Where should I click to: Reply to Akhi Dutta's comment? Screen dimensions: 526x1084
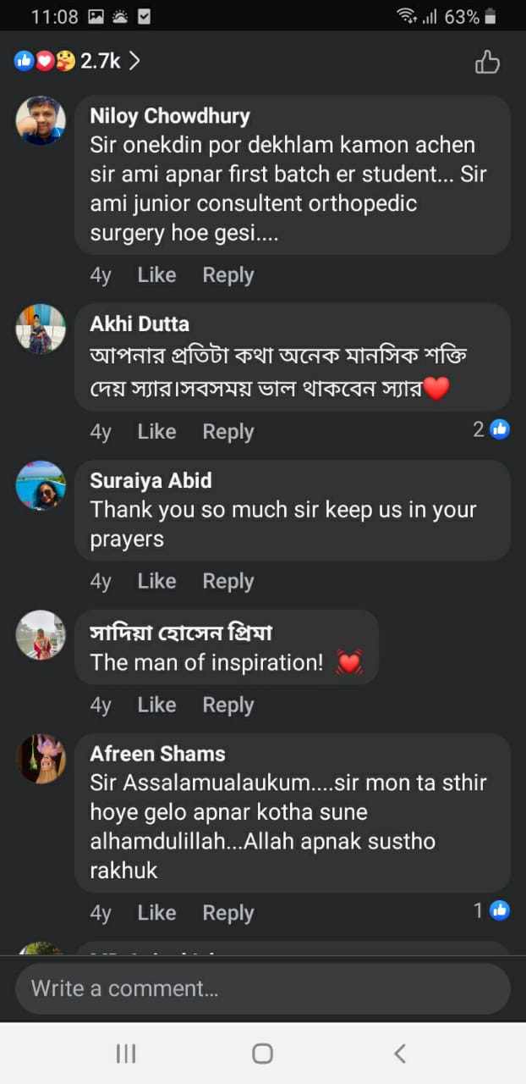coord(227,432)
